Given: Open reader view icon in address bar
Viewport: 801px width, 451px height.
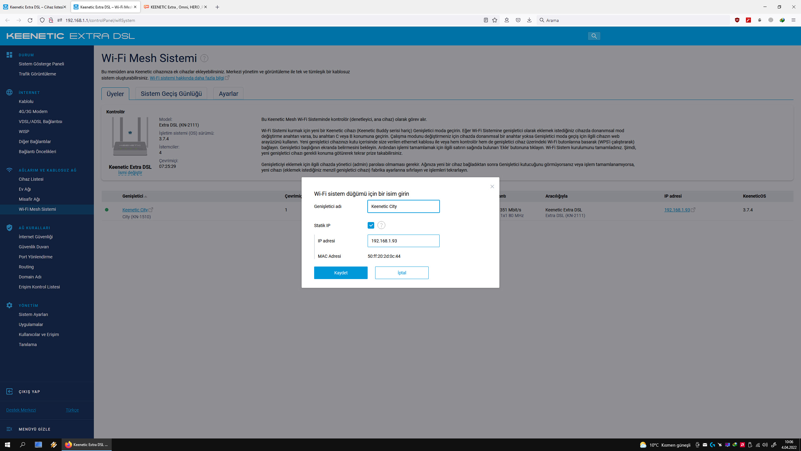Looking at the screenshot, I should pyautogui.click(x=486, y=20).
